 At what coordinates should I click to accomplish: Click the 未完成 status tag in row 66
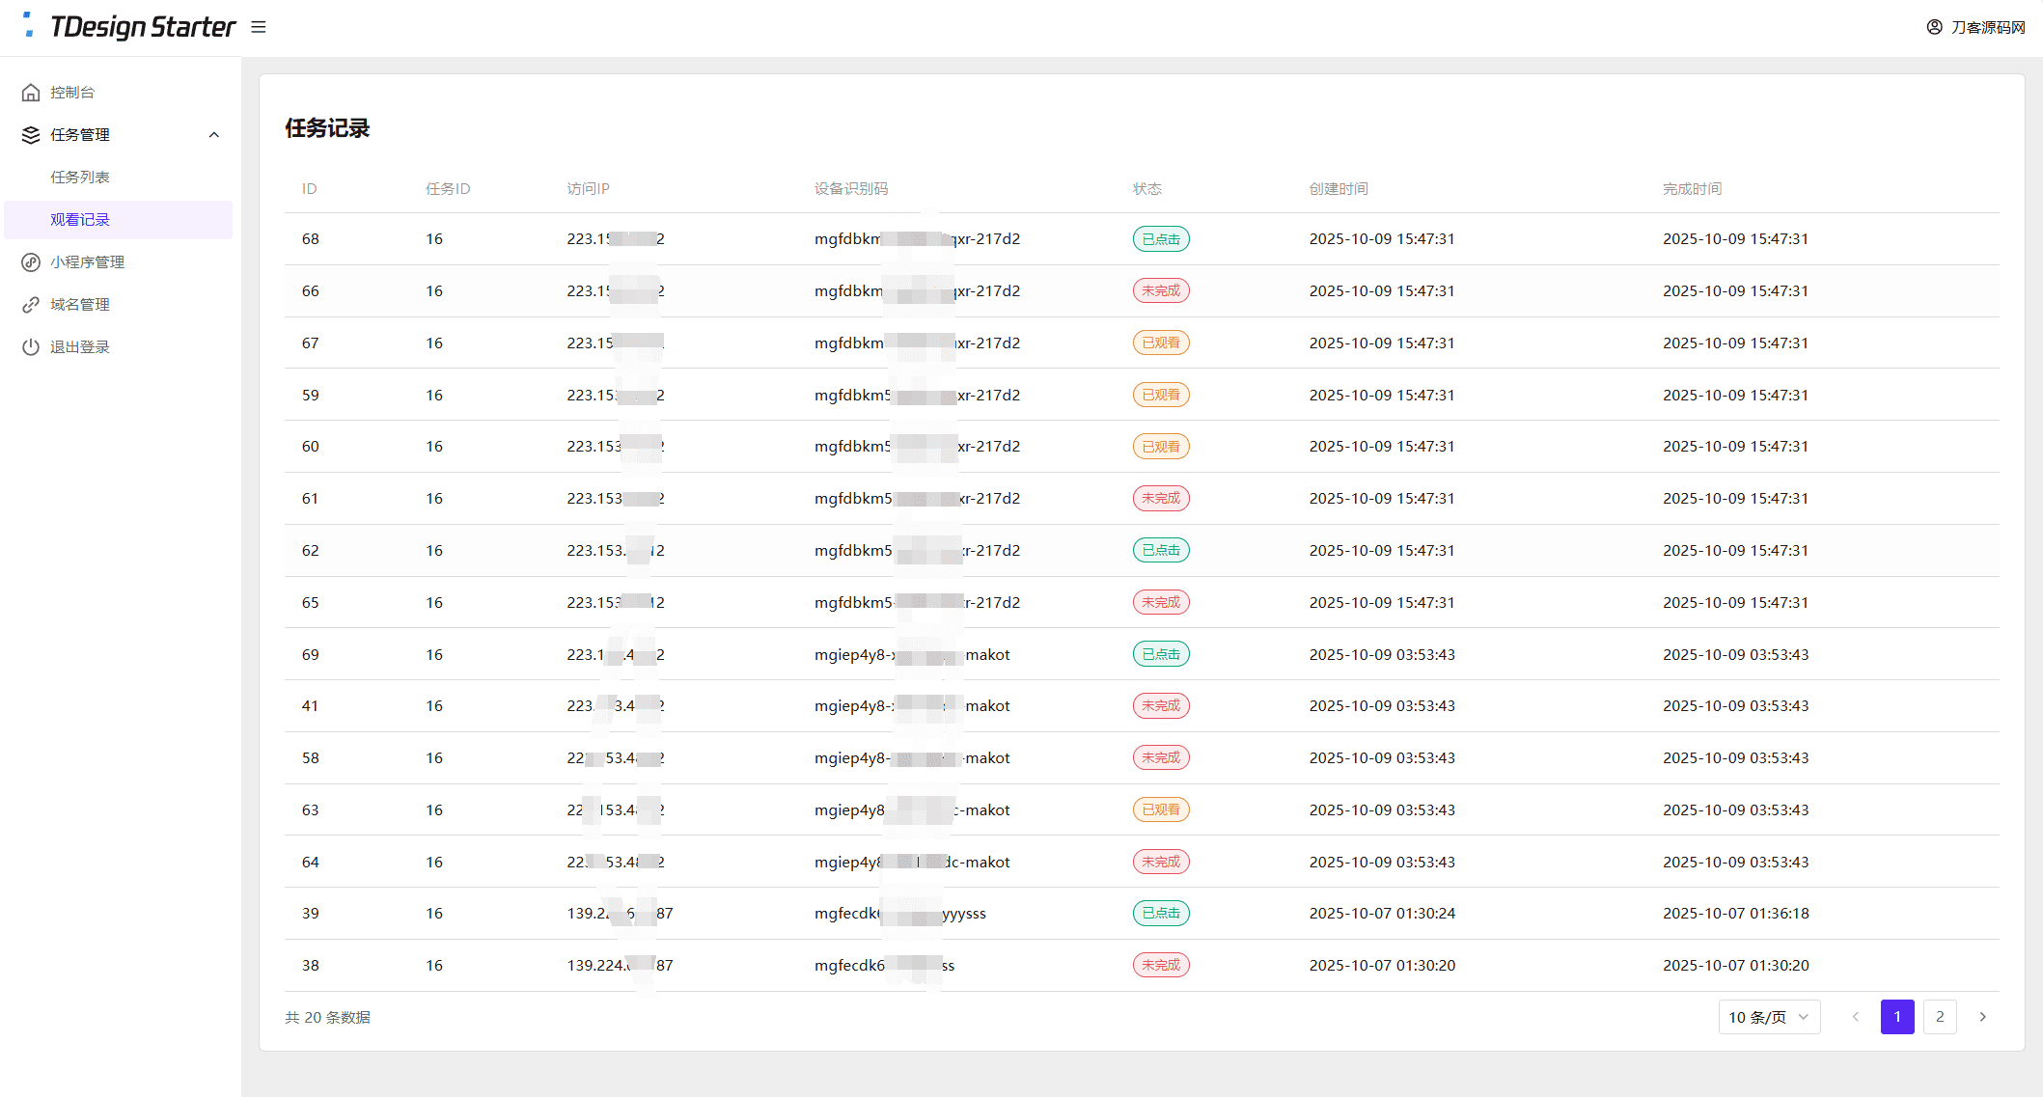[x=1161, y=290]
